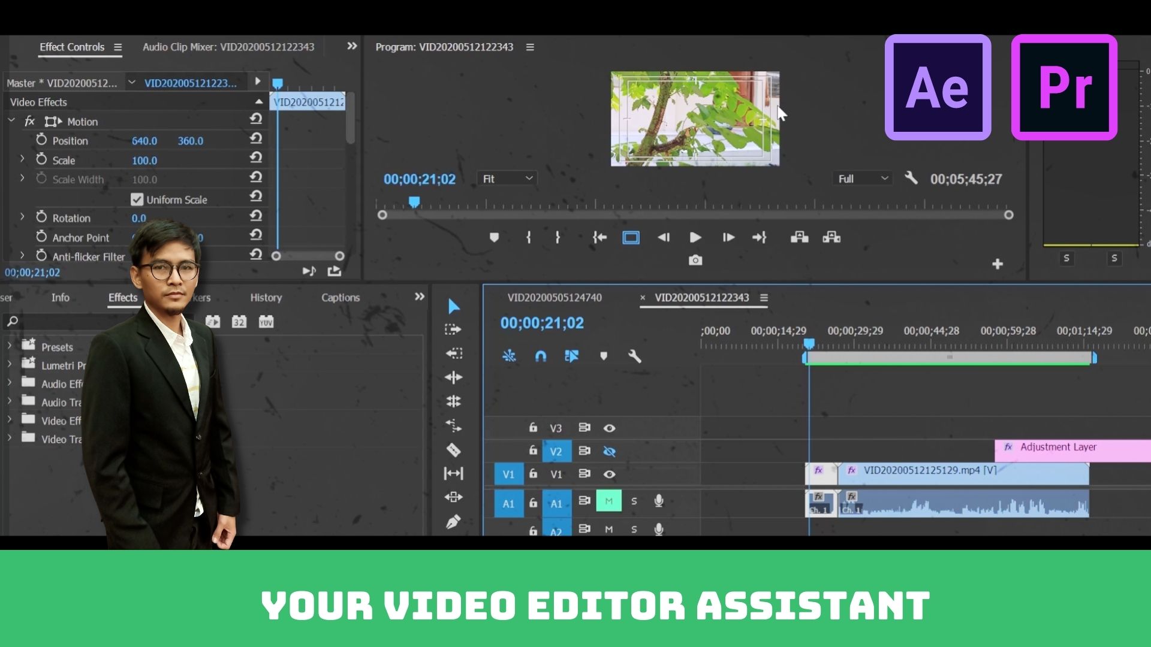Click the Export Frame camera icon
This screenshot has height=647, width=1151.
tap(695, 261)
